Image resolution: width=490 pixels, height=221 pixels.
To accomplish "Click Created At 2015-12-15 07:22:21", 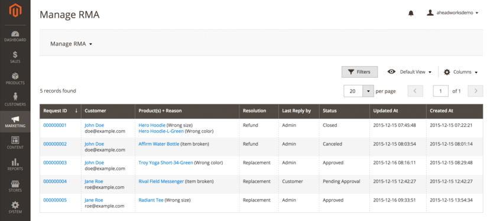I will click(451, 126).
